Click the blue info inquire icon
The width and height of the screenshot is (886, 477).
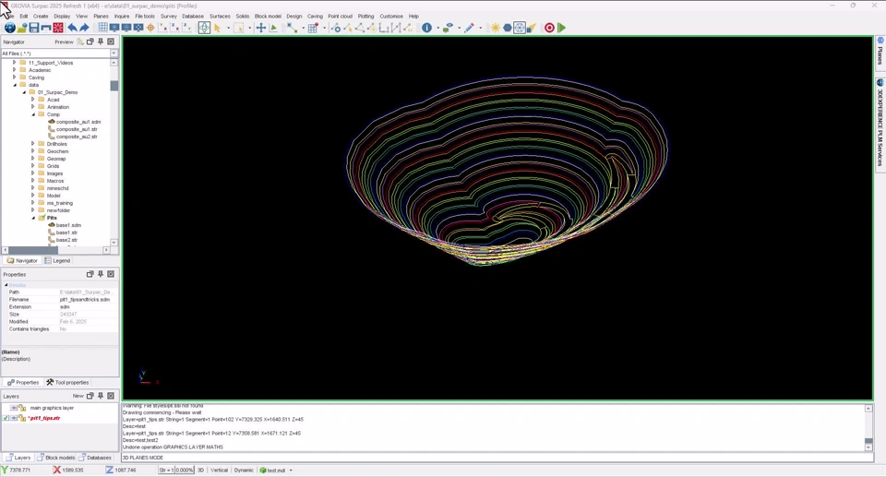point(426,28)
